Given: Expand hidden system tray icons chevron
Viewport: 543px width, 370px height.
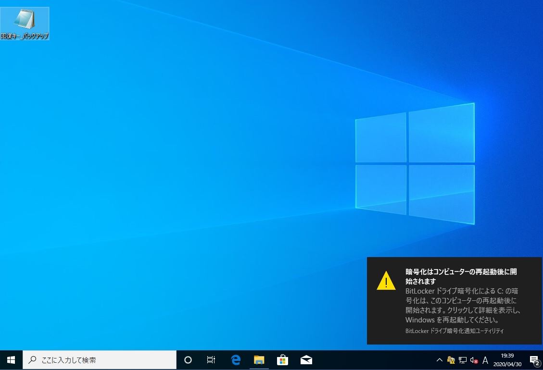Looking at the screenshot, I should tap(440, 360).
